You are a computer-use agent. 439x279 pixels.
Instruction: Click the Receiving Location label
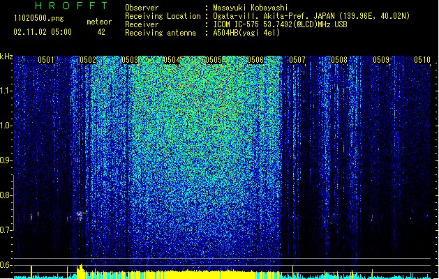point(163,16)
